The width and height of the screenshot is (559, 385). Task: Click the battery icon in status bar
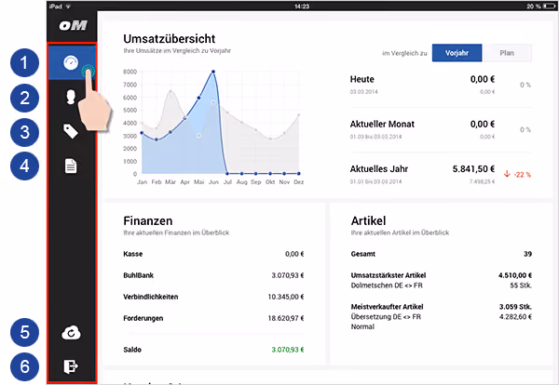(x=549, y=7)
